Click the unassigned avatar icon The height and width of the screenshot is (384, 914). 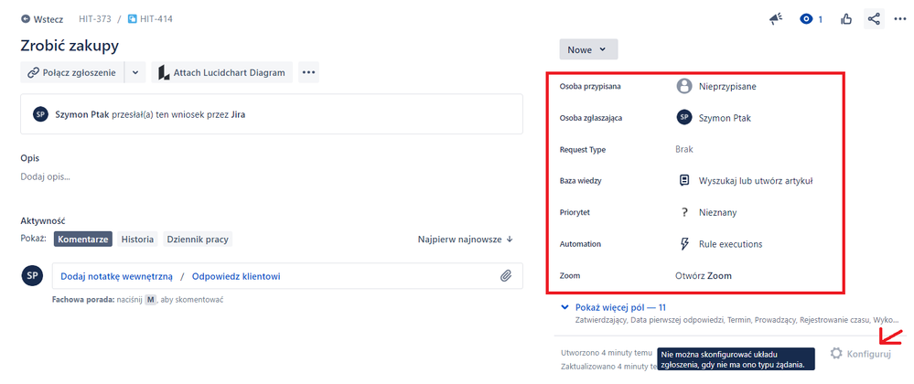pos(683,86)
